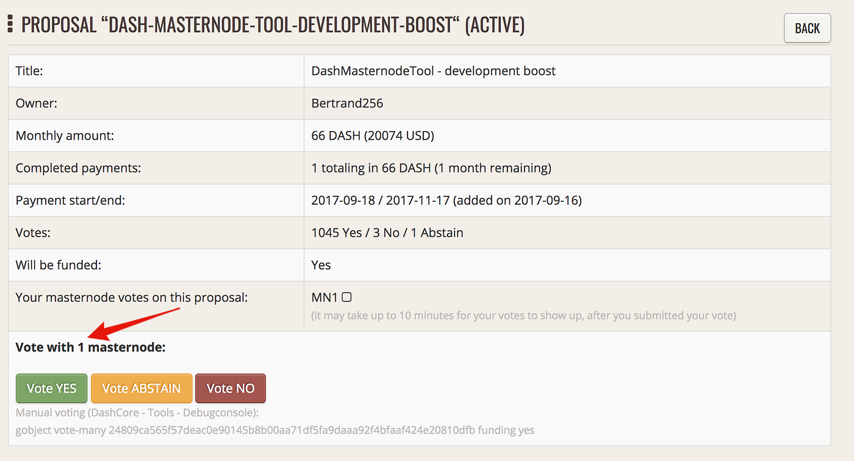Click the 'Title:' row label
Image resolution: width=854 pixels, height=461 pixels.
(x=29, y=71)
